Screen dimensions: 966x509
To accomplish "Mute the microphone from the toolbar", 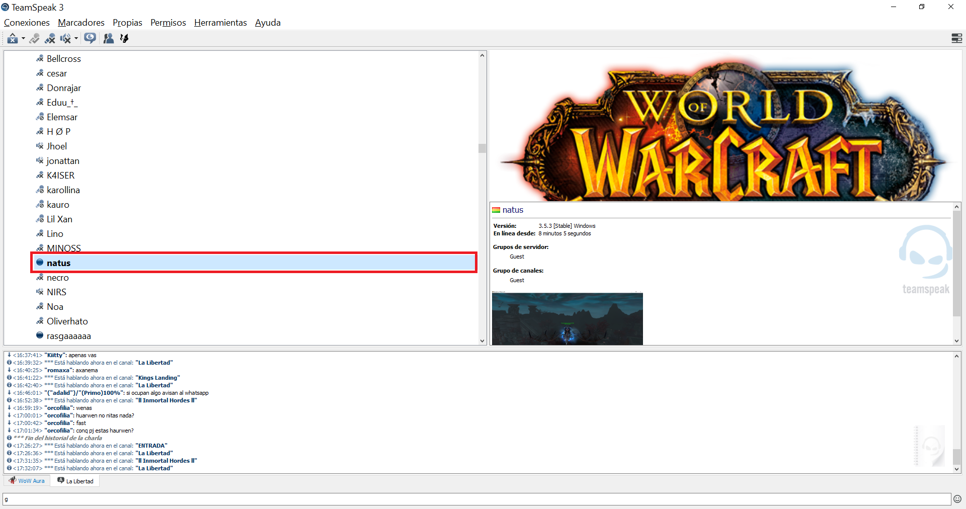I will tap(50, 39).
